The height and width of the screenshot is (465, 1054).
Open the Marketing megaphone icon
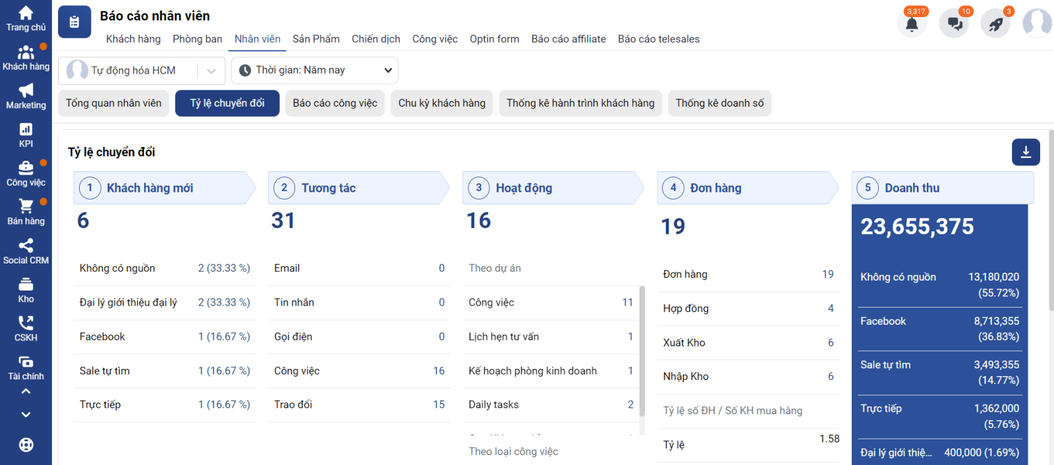click(26, 91)
